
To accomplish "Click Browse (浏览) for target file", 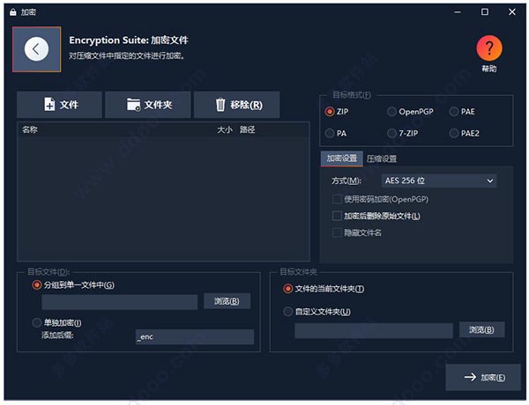I will click(x=227, y=301).
